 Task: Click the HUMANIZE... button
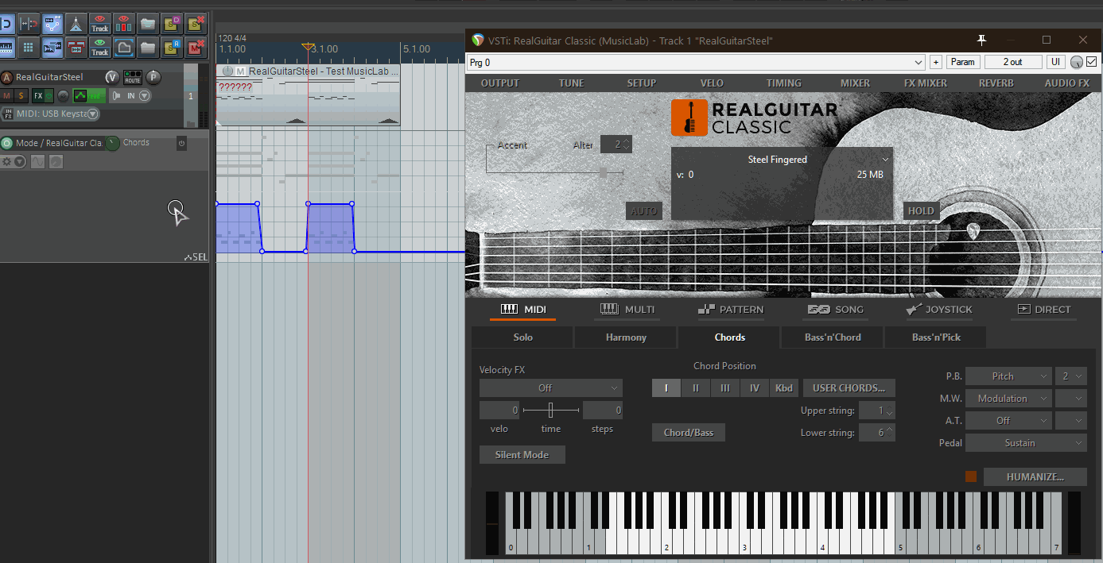pos(1035,476)
